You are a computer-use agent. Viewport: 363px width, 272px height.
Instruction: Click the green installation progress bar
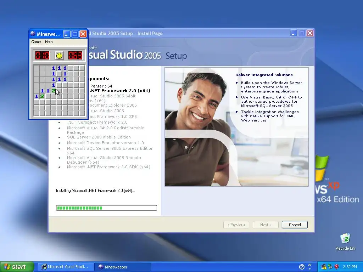pyautogui.click(x=106, y=208)
